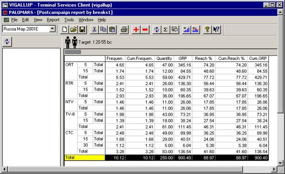This screenshot has width=285, height=174.
Task: Open the Edit menu
Action: pos(26,20)
